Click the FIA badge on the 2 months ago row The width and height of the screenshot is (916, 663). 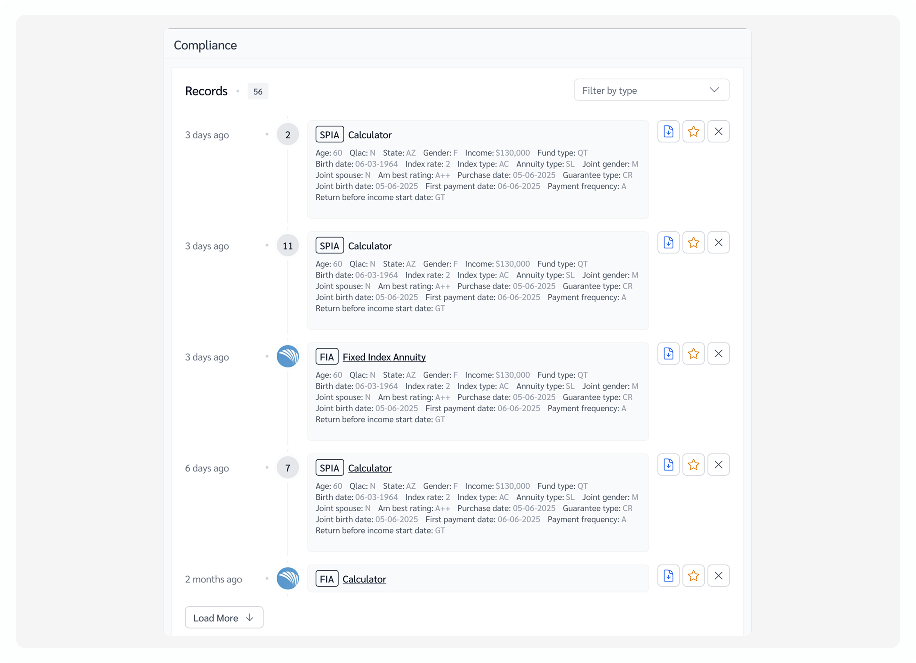[327, 579]
